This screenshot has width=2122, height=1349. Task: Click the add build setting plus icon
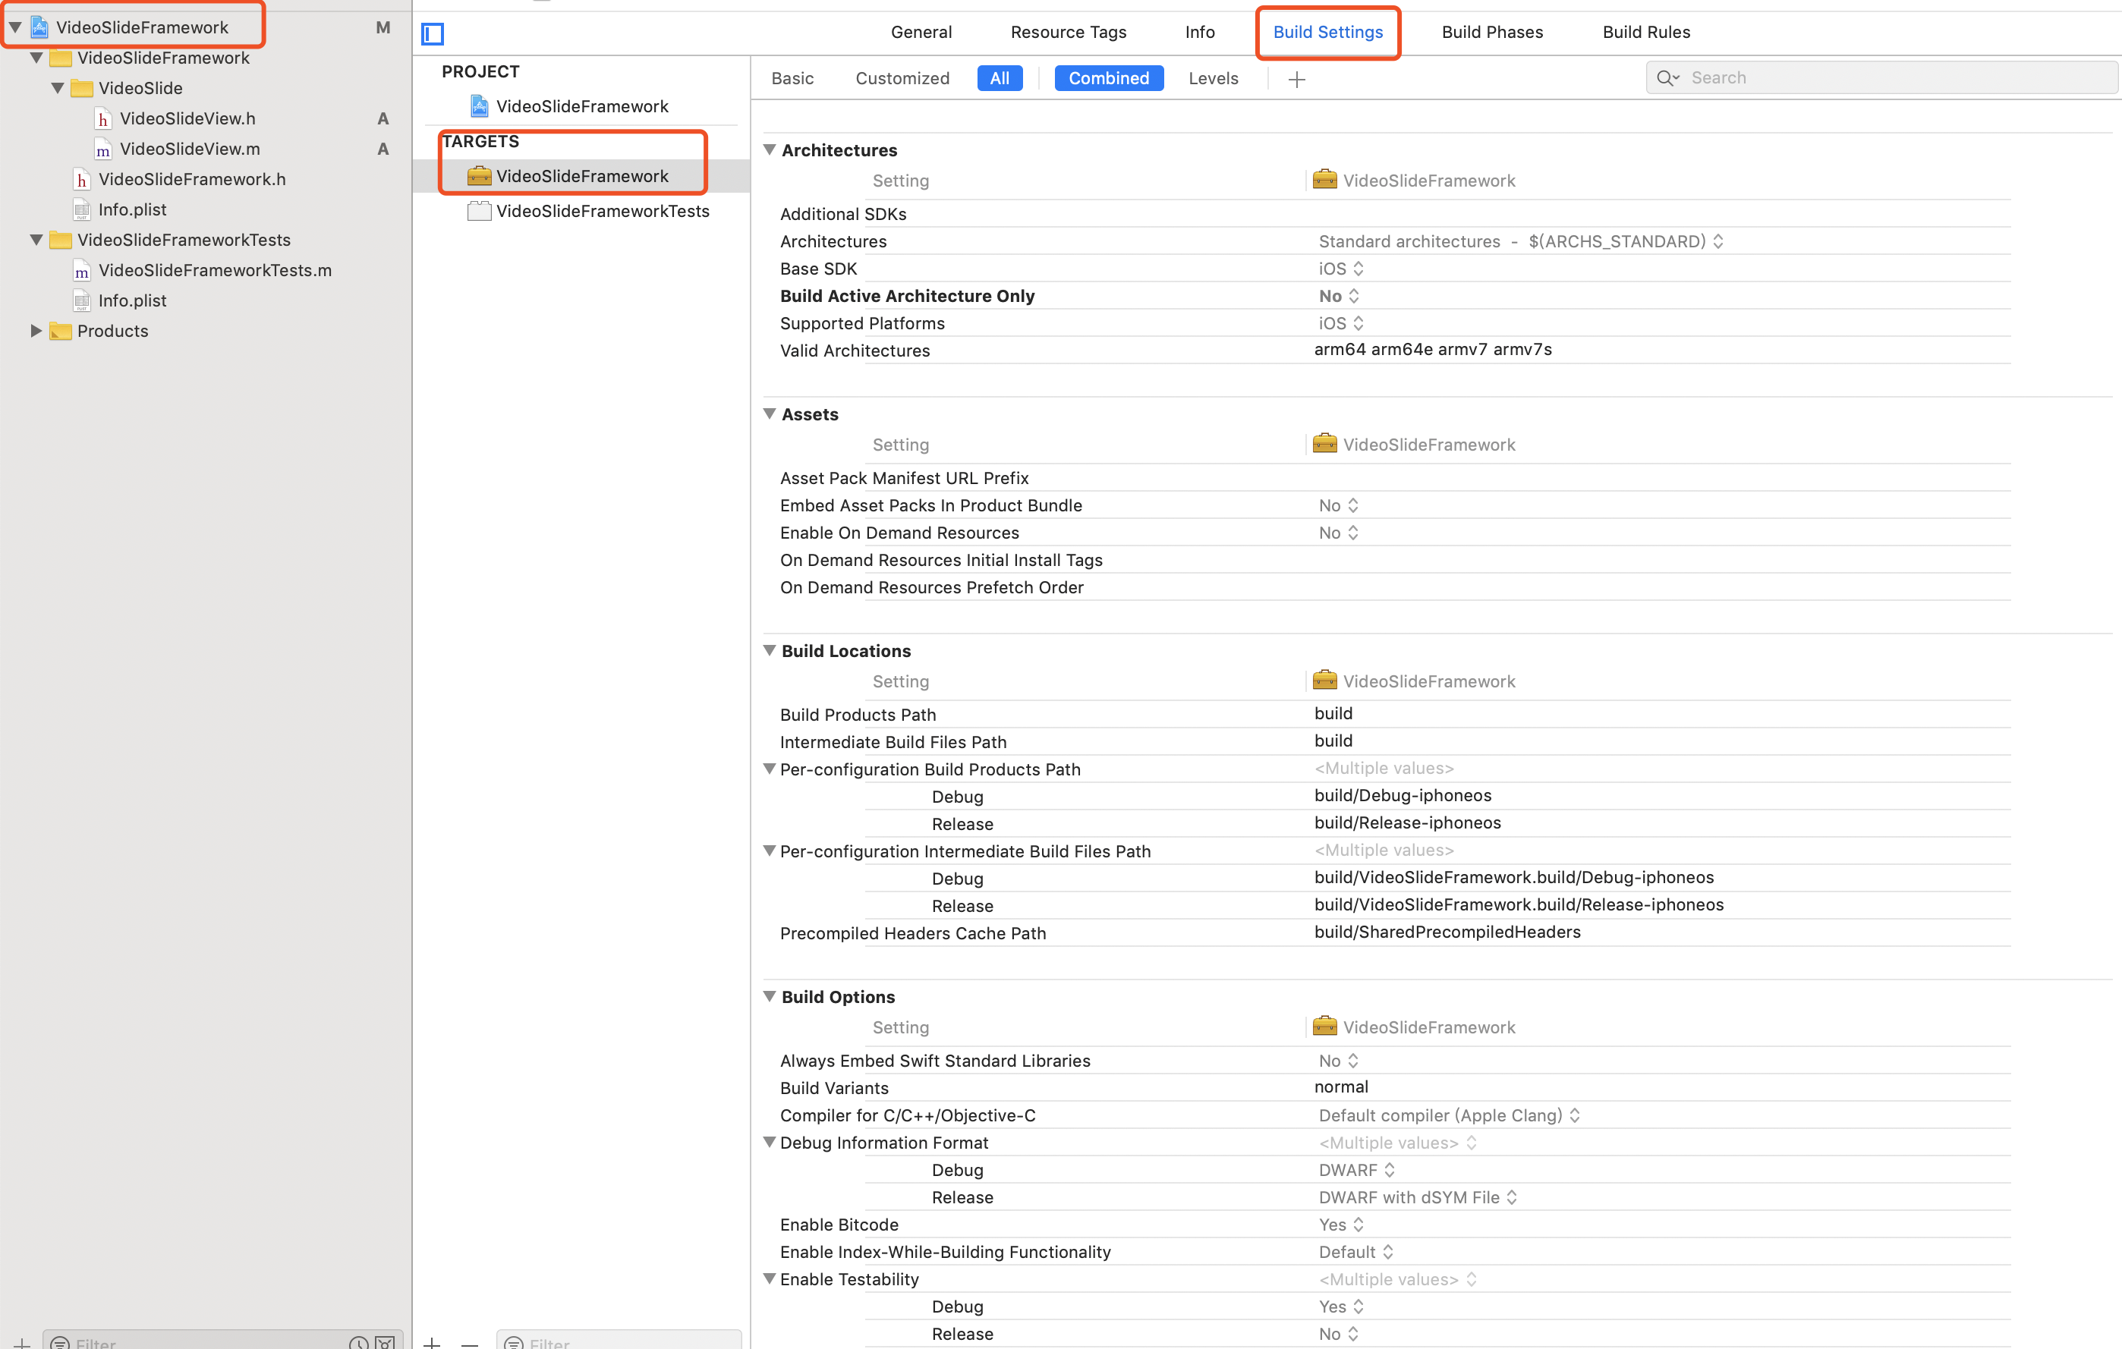point(1296,80)
